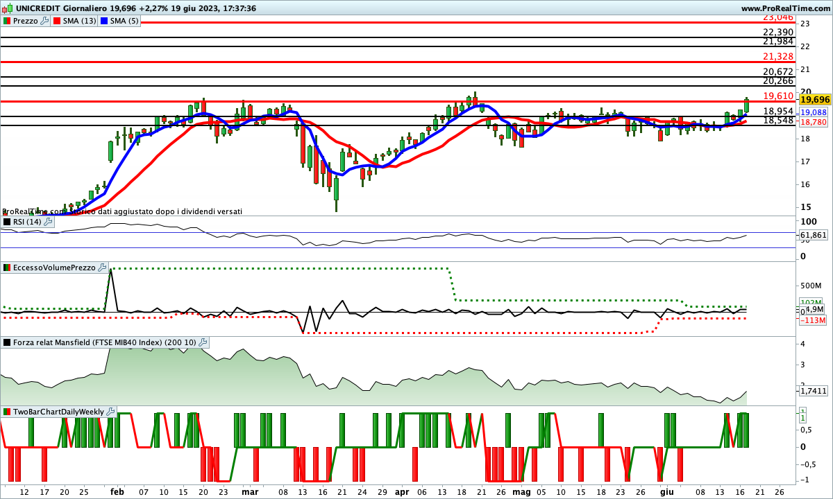Click the mag month axis label
The image size is (833, 499).
click(x=521, y=491)
